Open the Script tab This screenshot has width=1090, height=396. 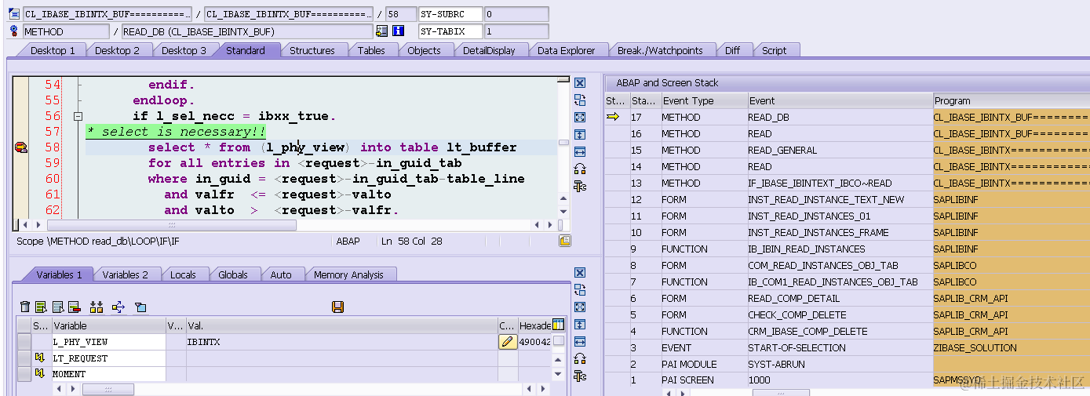[775, 50]
